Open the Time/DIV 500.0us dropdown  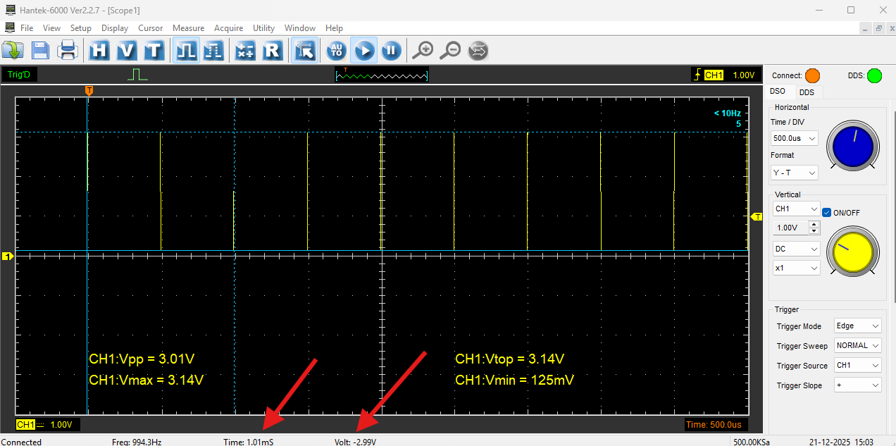(x=795, y=138)
